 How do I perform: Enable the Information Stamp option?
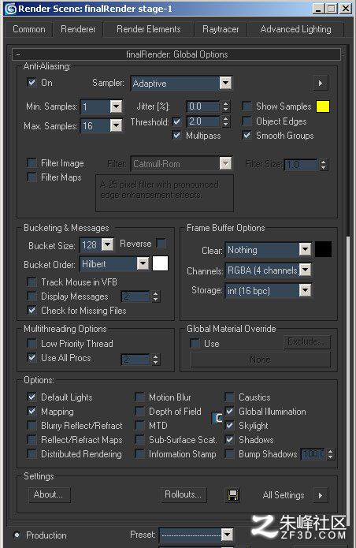click(139, 453)
